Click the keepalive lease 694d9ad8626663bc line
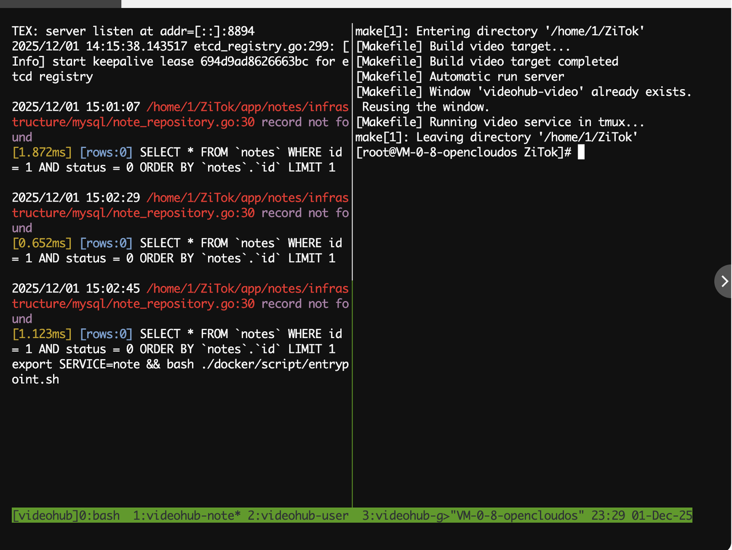This screenshot has height=550, width=732. [x=180, y=61]
